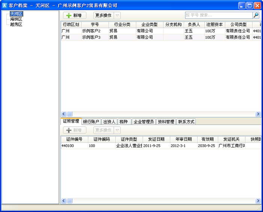Select certificate number 440100 cell
Screen dimensions: 263x212
pos(74,146)
